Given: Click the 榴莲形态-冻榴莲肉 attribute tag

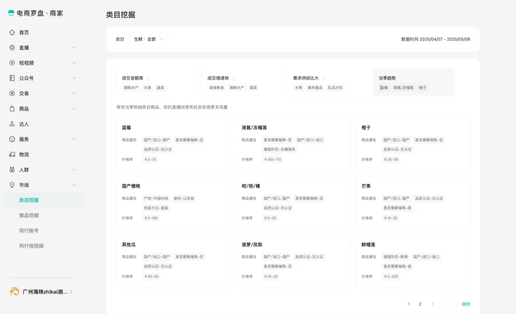Looking at the screenshot, I should coord(279,149).
